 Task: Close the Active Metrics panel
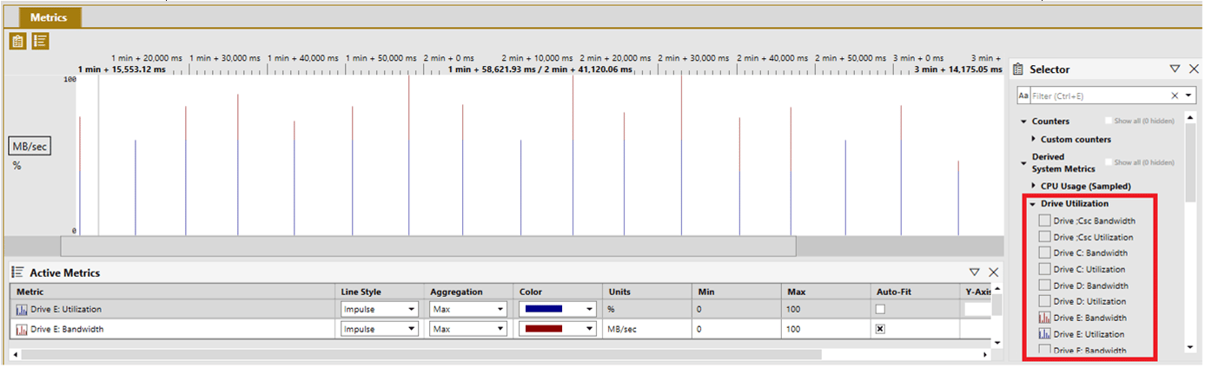pyautogui.click(x=993, y=273)
